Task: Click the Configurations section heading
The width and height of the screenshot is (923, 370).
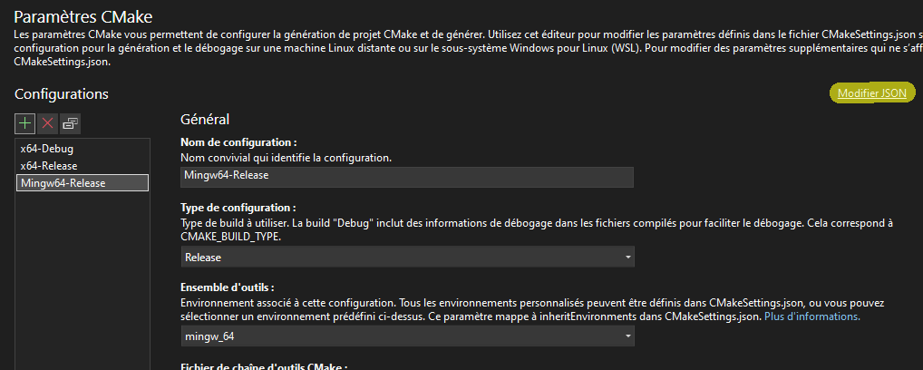Action: [x=62, y=93]
